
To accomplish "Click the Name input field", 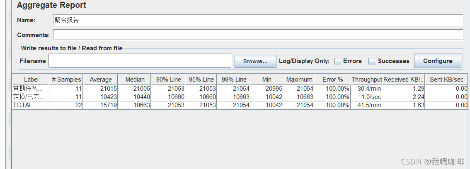I will [x=258, y=20].
